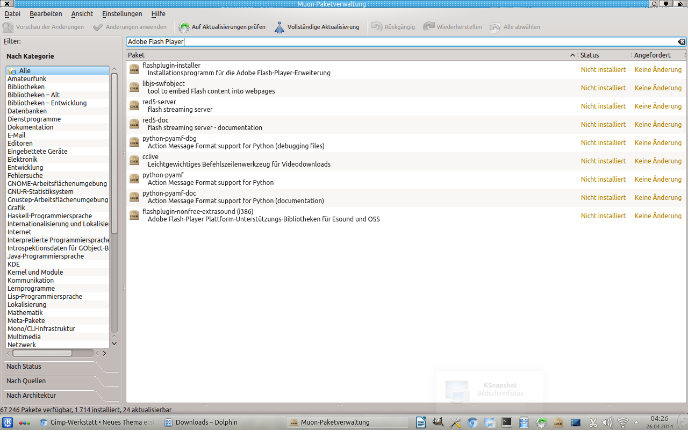Launch Chromium from the panel quick launcher
Viewport: 688px width, 430px height.
click(472, 422)
